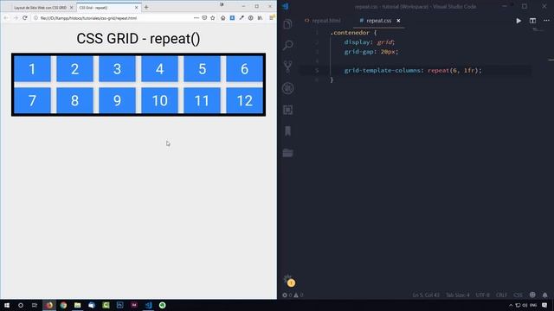Viewport: 554px width, 311px height.
Task: Open the Source Control view in VS Code
Action: point(287,67)
